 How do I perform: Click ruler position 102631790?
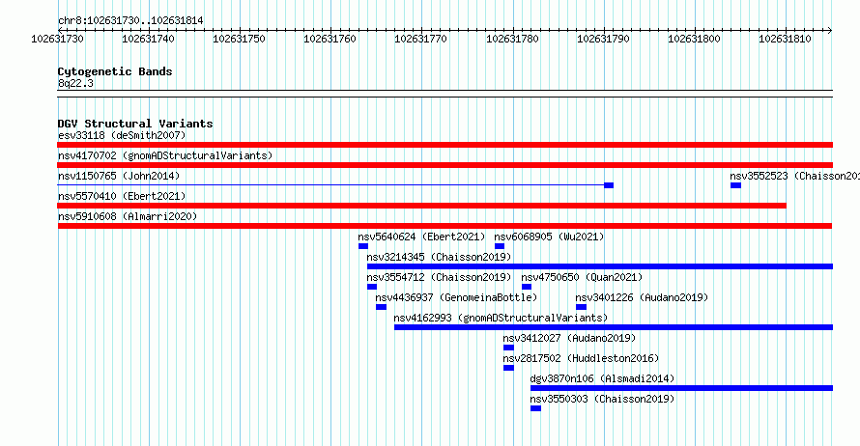[x=604, y=39]
